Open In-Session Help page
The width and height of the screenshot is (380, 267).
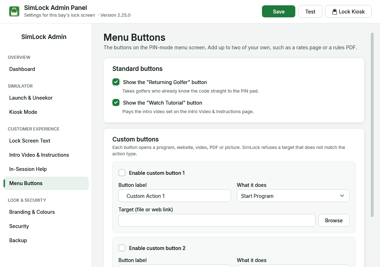point(46,169)
